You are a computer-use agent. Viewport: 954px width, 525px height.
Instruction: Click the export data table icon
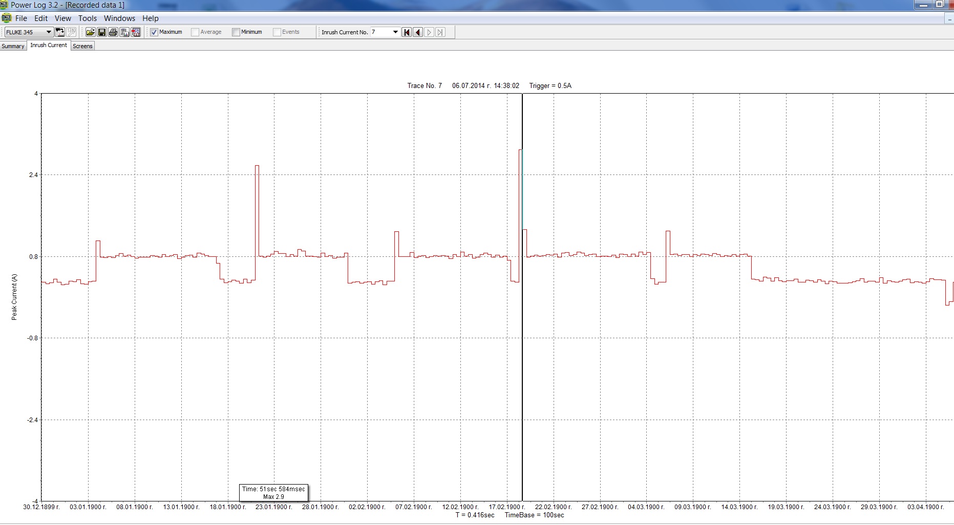[124, 32]
